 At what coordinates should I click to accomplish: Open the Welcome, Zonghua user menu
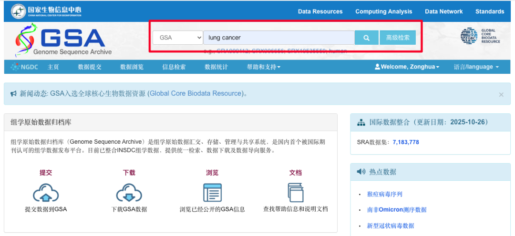coord(407,67)
